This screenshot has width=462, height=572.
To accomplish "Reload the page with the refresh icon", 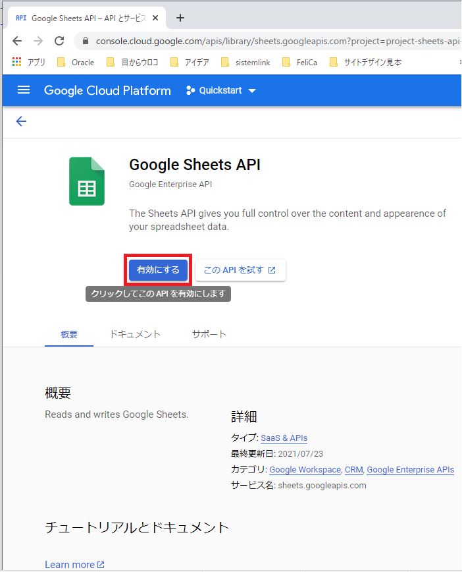I will click(x=59, y=40).
